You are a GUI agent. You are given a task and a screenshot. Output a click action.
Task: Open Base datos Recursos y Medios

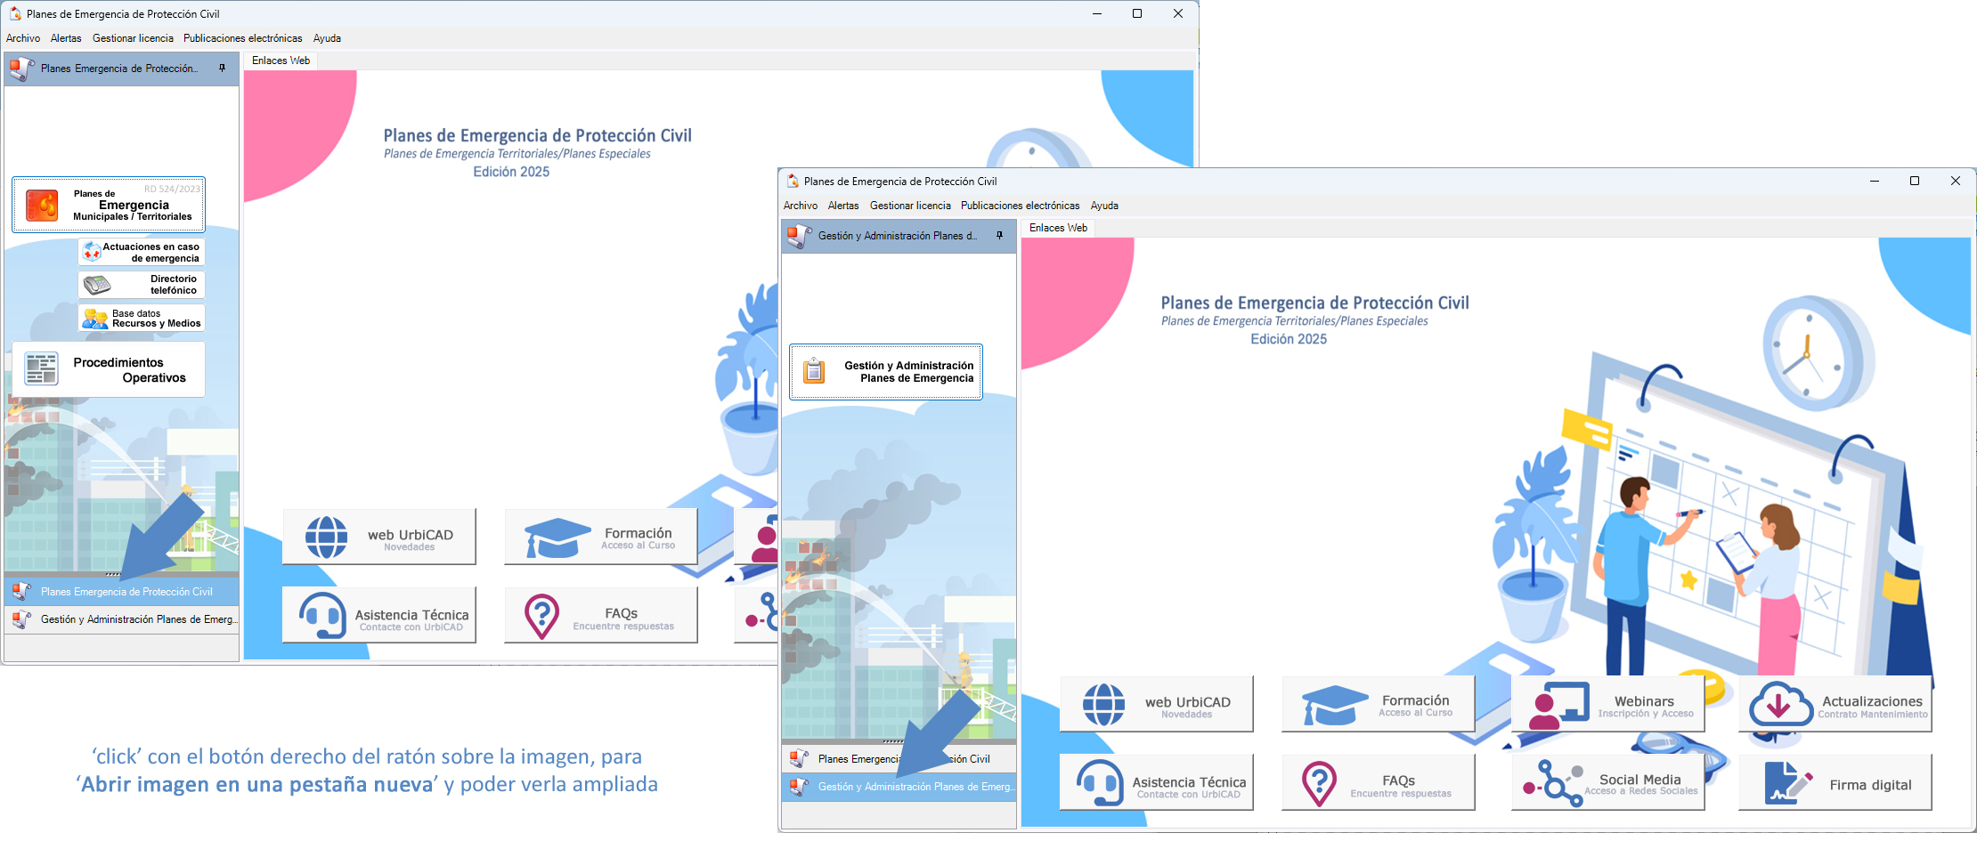142,319
